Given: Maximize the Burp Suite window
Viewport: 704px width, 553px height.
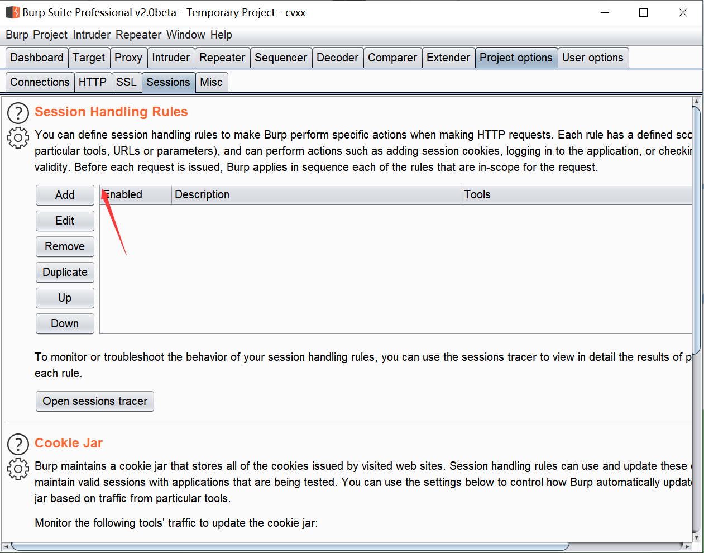Looking at the screenshot, I should click(644, 12).
